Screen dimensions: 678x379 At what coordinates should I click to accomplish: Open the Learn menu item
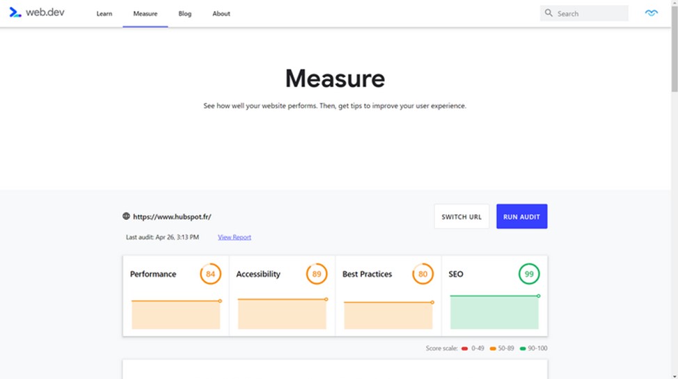click(104, 14)
